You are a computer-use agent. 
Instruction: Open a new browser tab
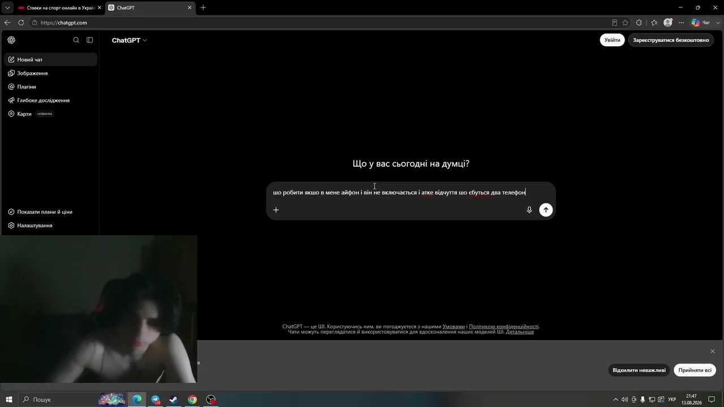pos(203,8)
